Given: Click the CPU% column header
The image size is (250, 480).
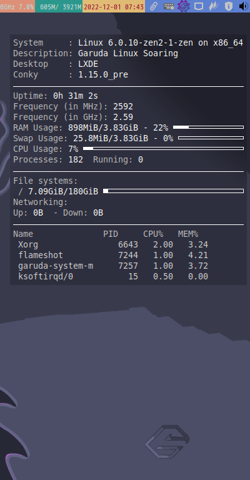Looking at the screenshot, I should (x=153, y=234).
